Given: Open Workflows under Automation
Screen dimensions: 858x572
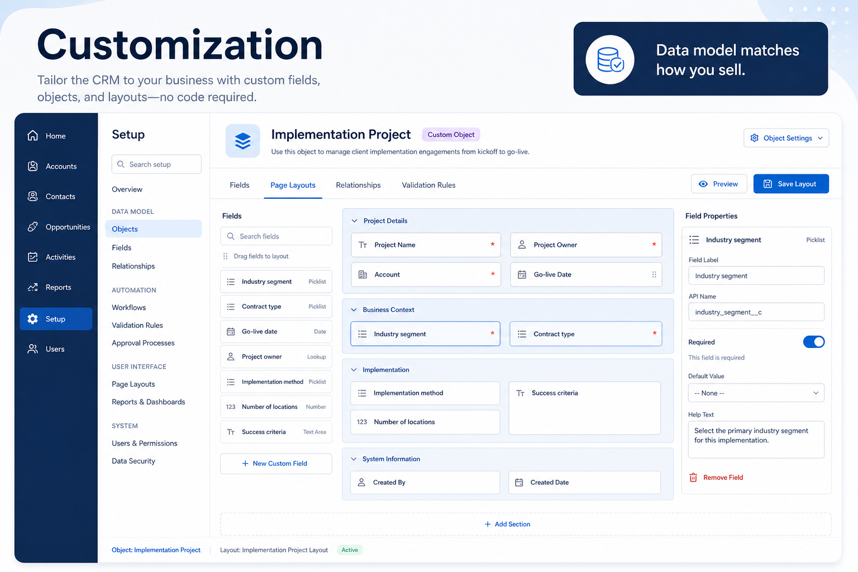Looking at the screenshot, I should pos(128,307).
